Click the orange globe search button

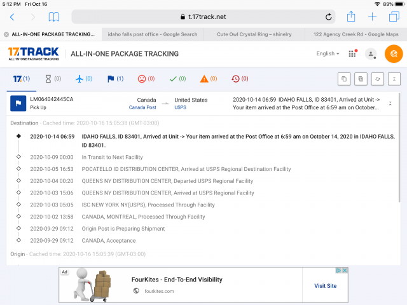(x=394, y=53)
